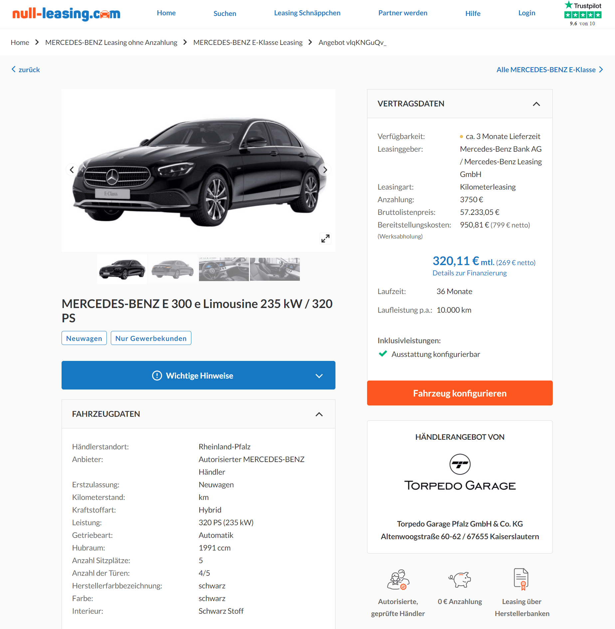This screenshot has height=629, width=615.
Task: Open fullscreen view of the car image
Action: point(325,238)
